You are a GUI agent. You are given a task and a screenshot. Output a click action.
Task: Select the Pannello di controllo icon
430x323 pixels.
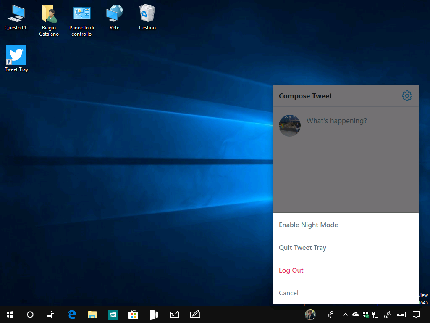(82, 21)
